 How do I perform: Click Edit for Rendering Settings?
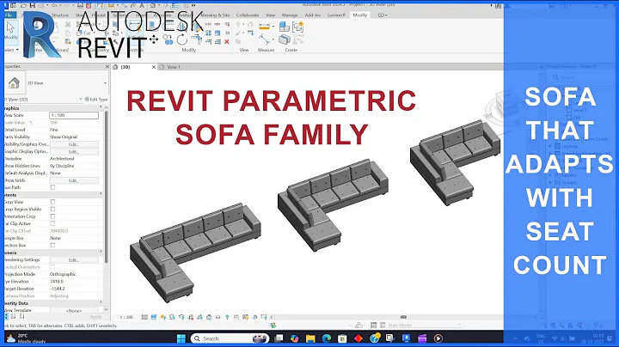[x=74, y=260]
